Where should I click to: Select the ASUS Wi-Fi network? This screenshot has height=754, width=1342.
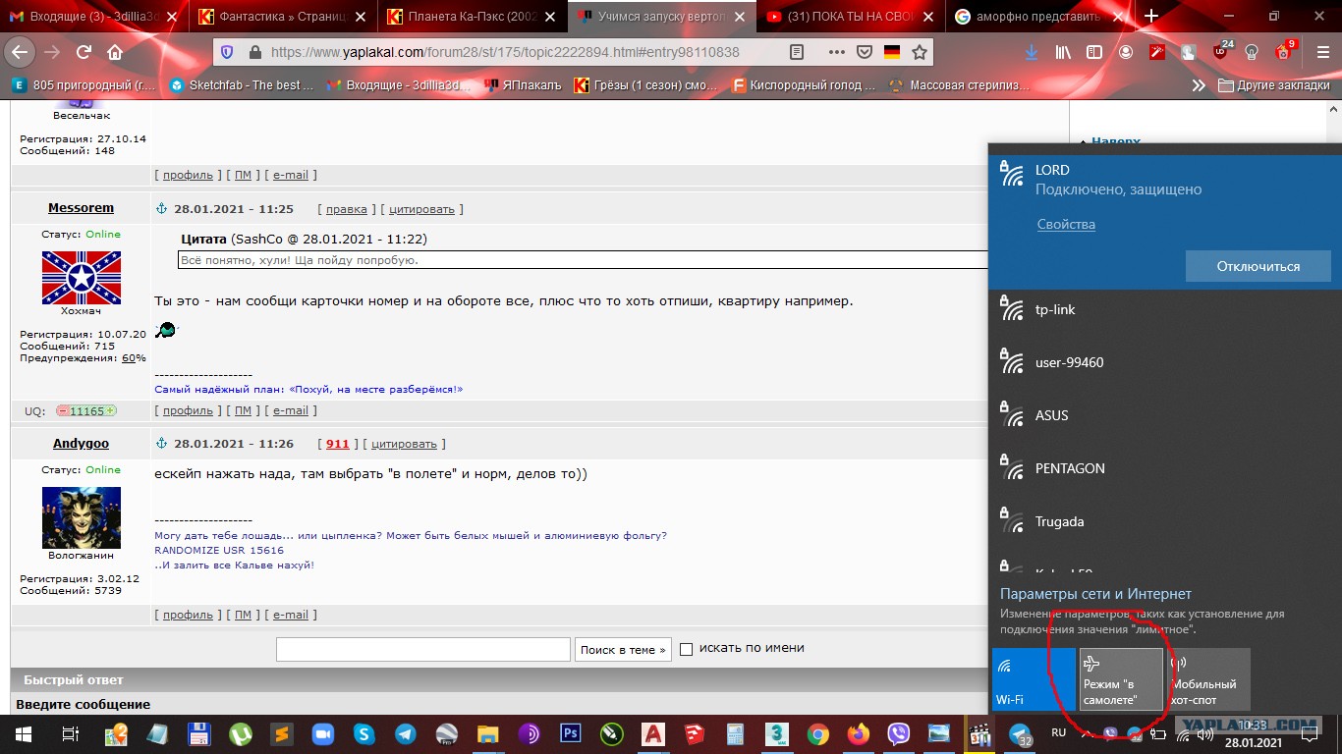(x=1165, y=416)
